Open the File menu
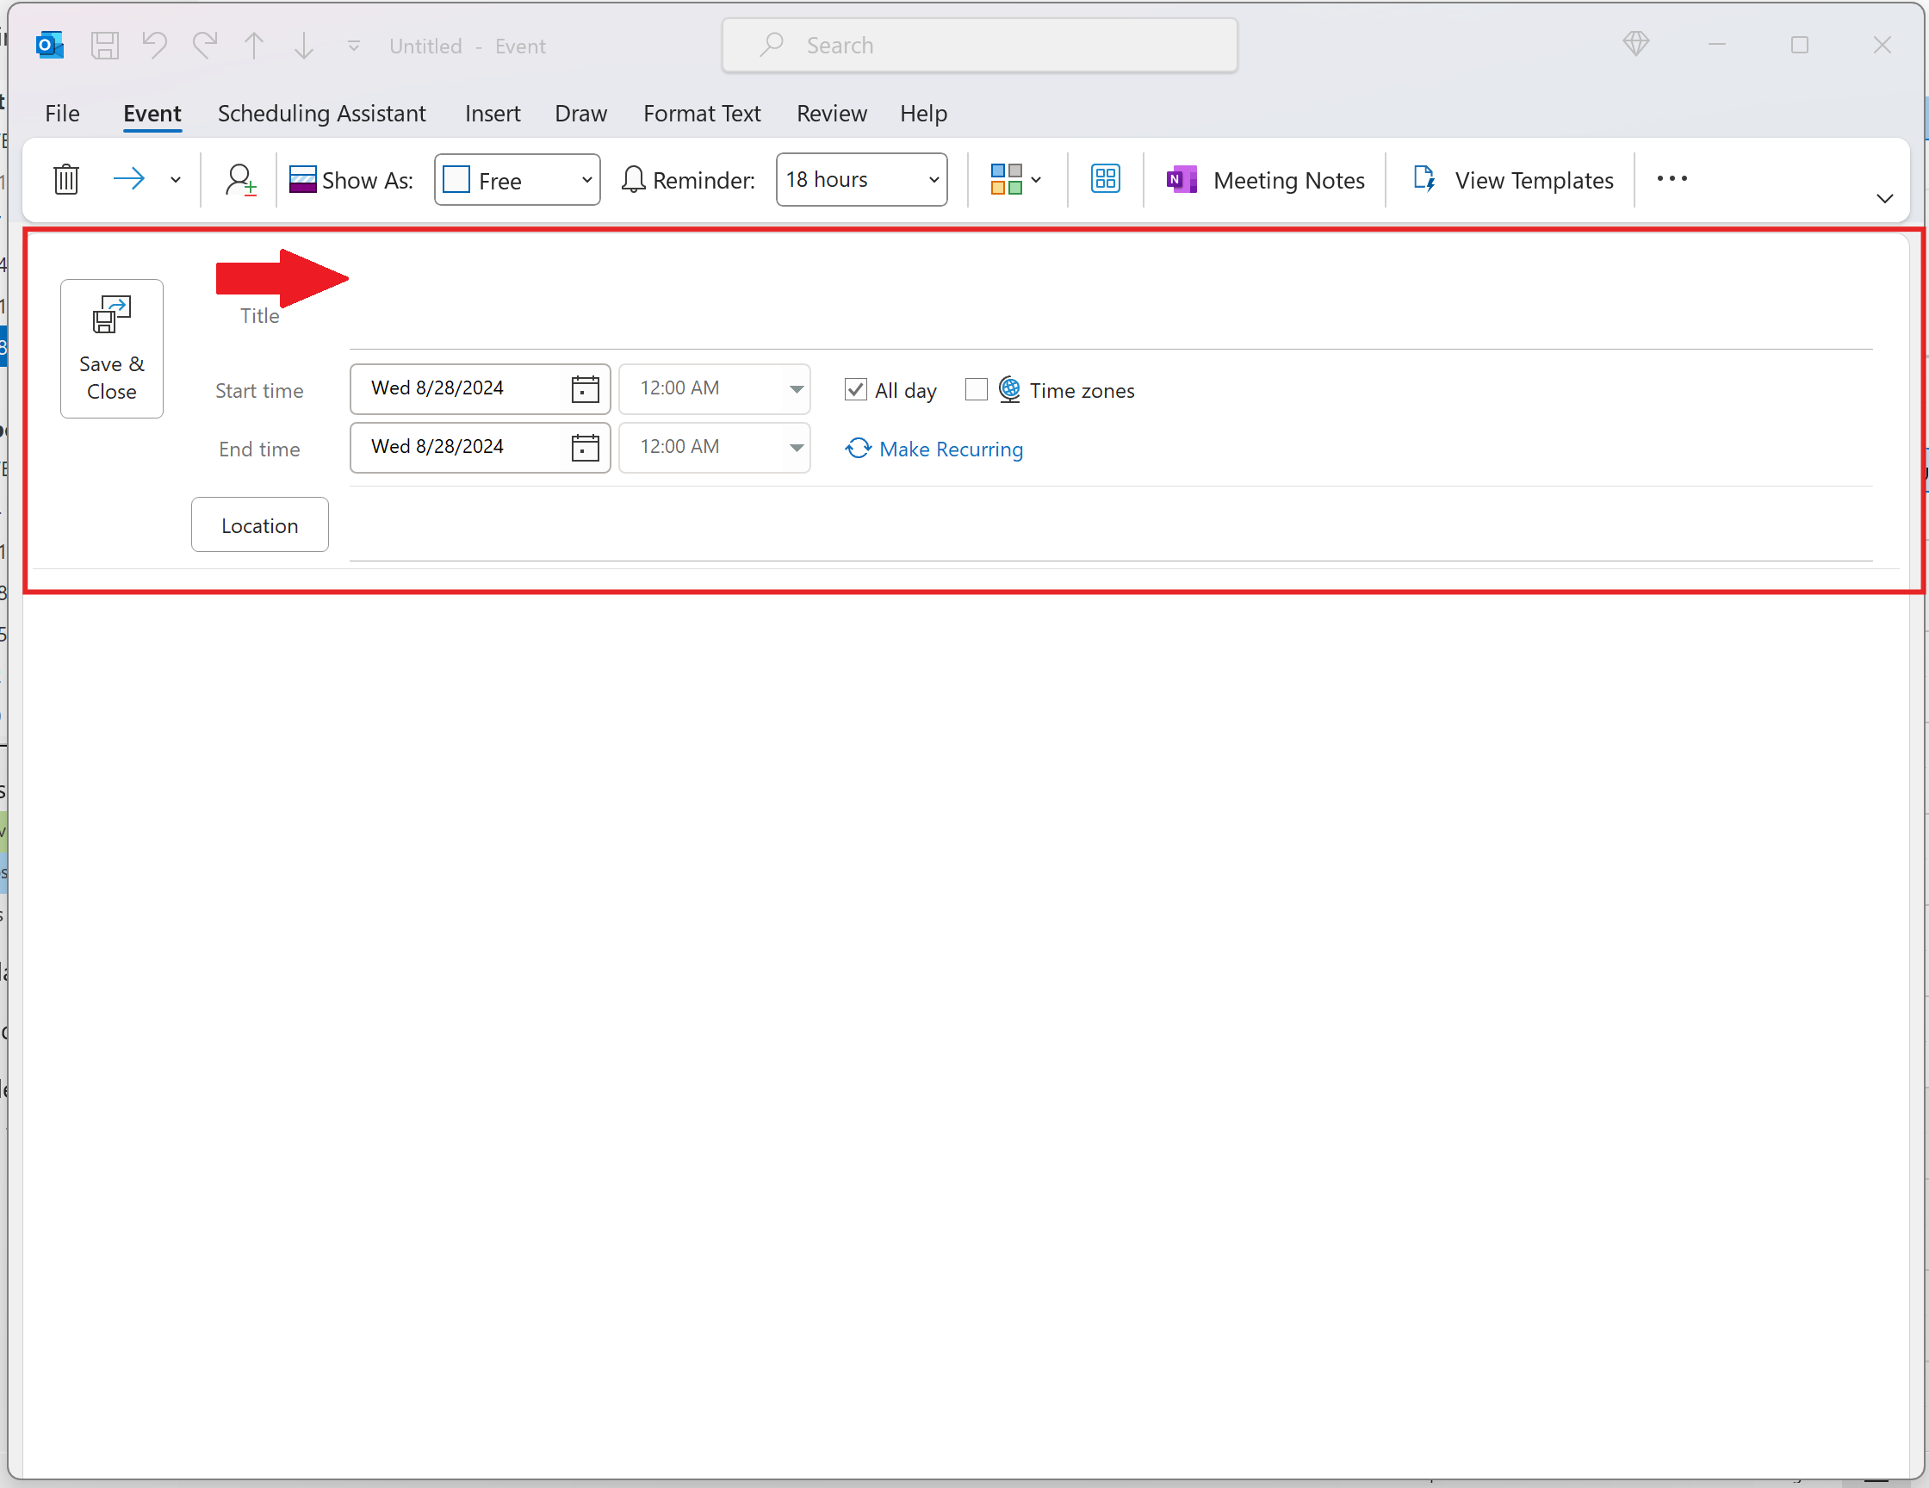Viewport: 1929px width, 1488px height. 62,113
